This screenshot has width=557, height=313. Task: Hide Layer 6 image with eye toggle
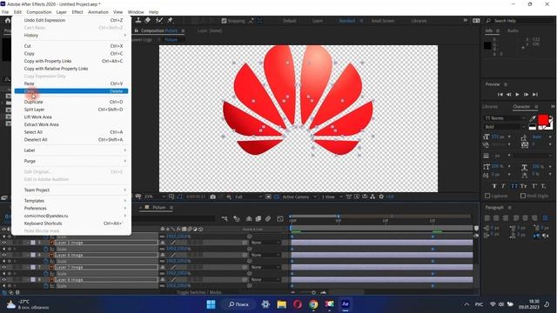click(3, 255)
